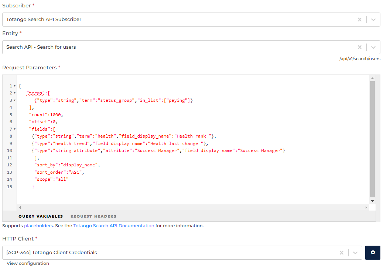Click the horizontal scroll right arrow
The image size is (390, 270).
click(x=366, y=208)
